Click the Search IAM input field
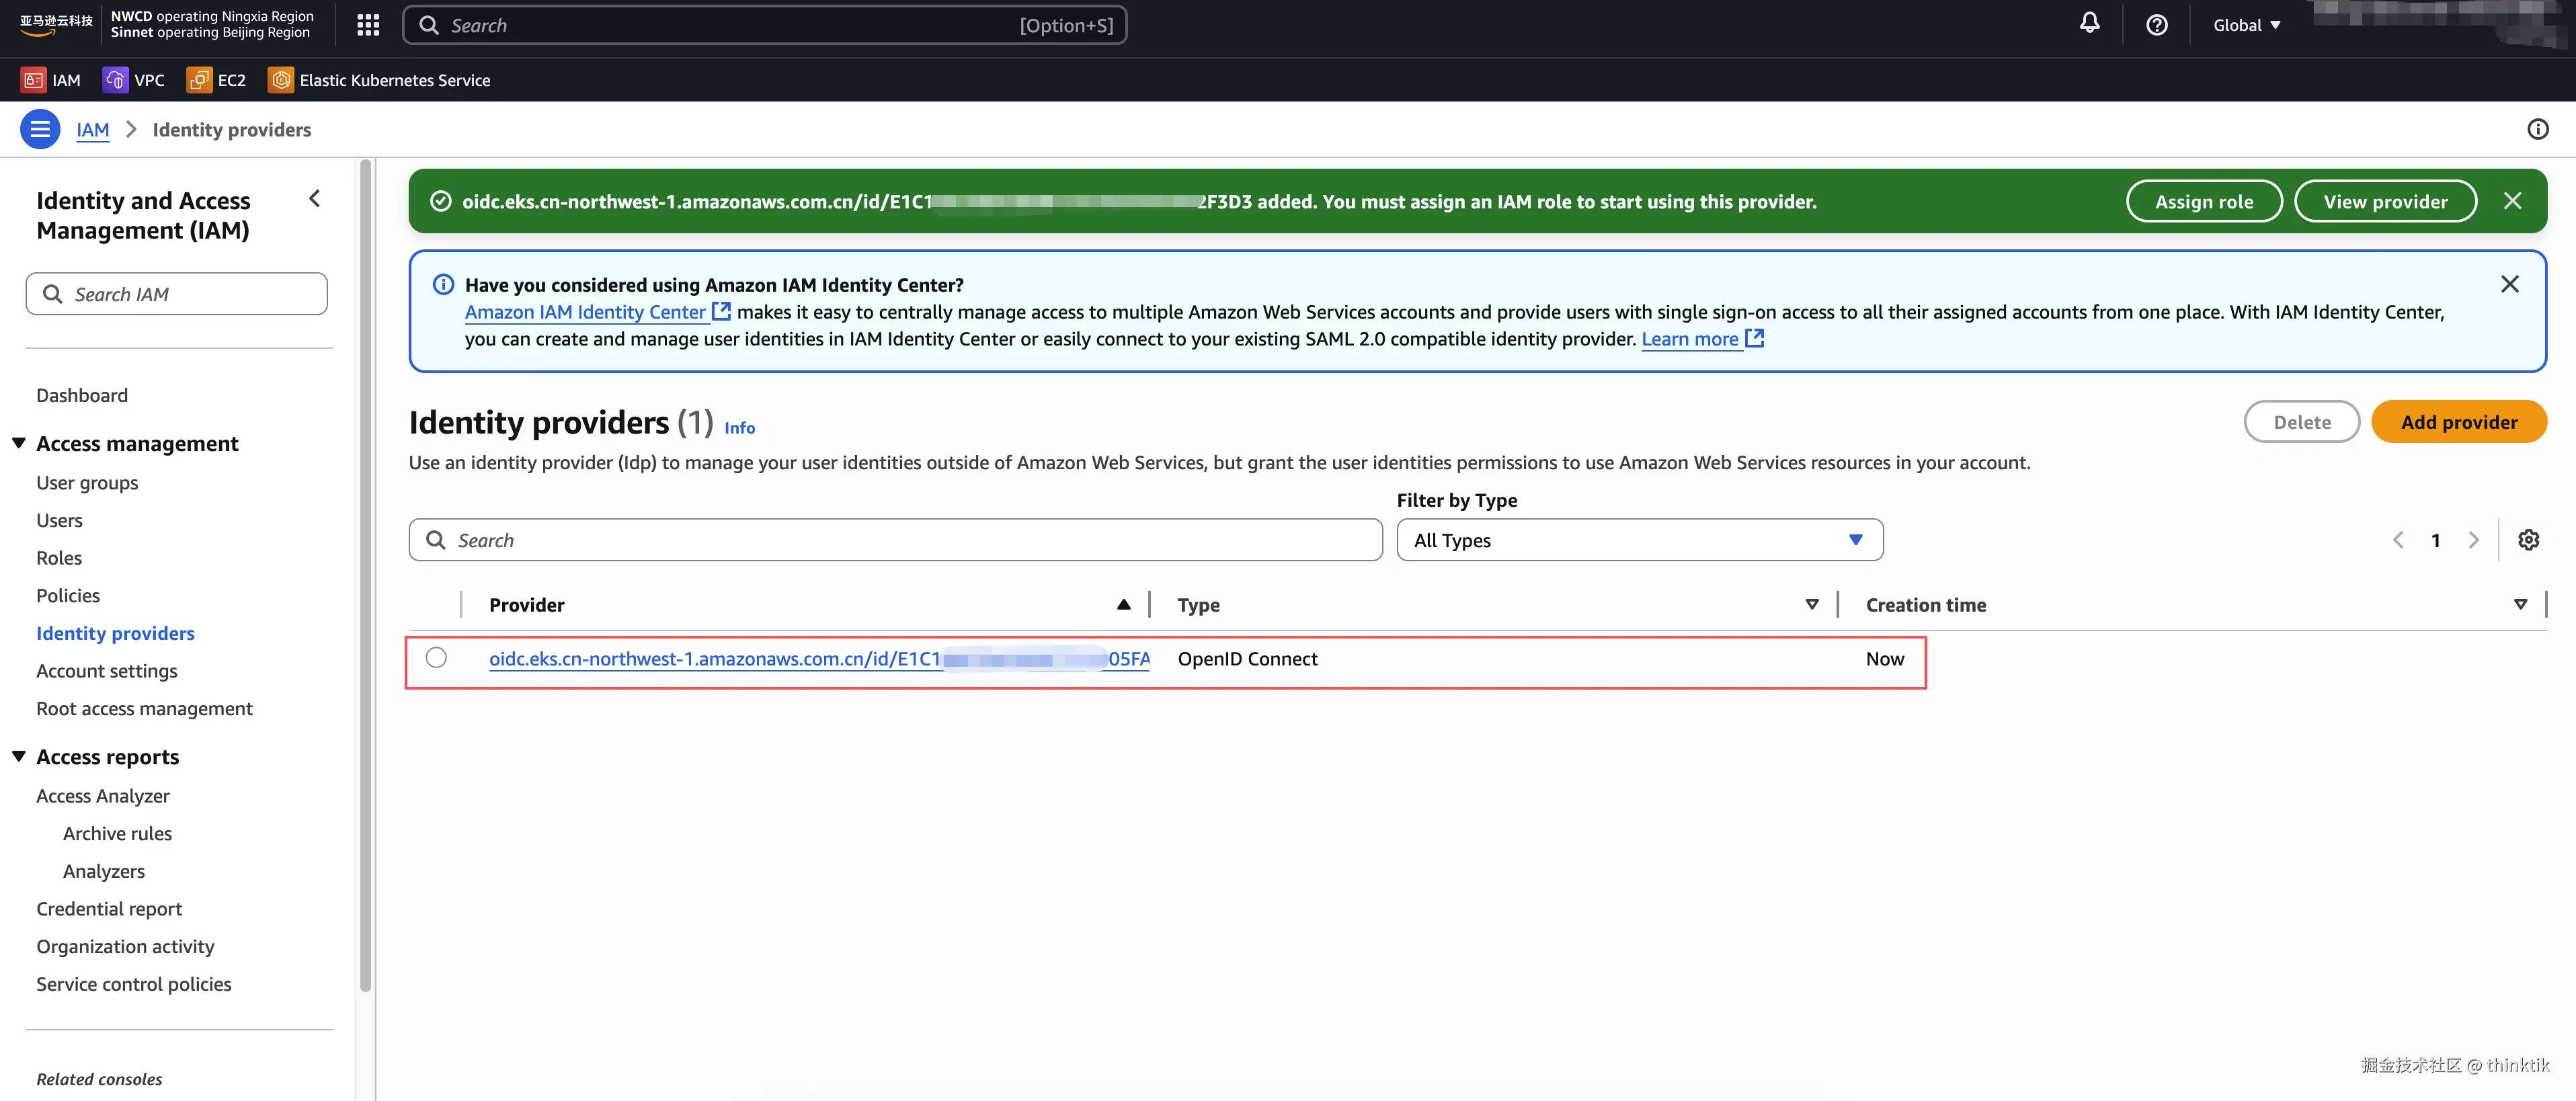 click(x=177, y=294)
